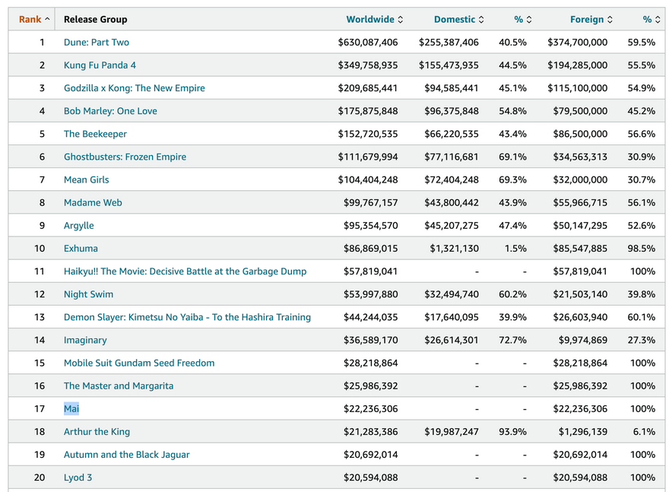This screenshot has height=492, width=669.
Task: Open Ghostbusters: Frozen Empire link
Action: (125, 157)
